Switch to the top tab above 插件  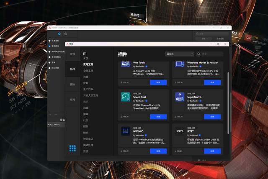click(x=72, y=54)
